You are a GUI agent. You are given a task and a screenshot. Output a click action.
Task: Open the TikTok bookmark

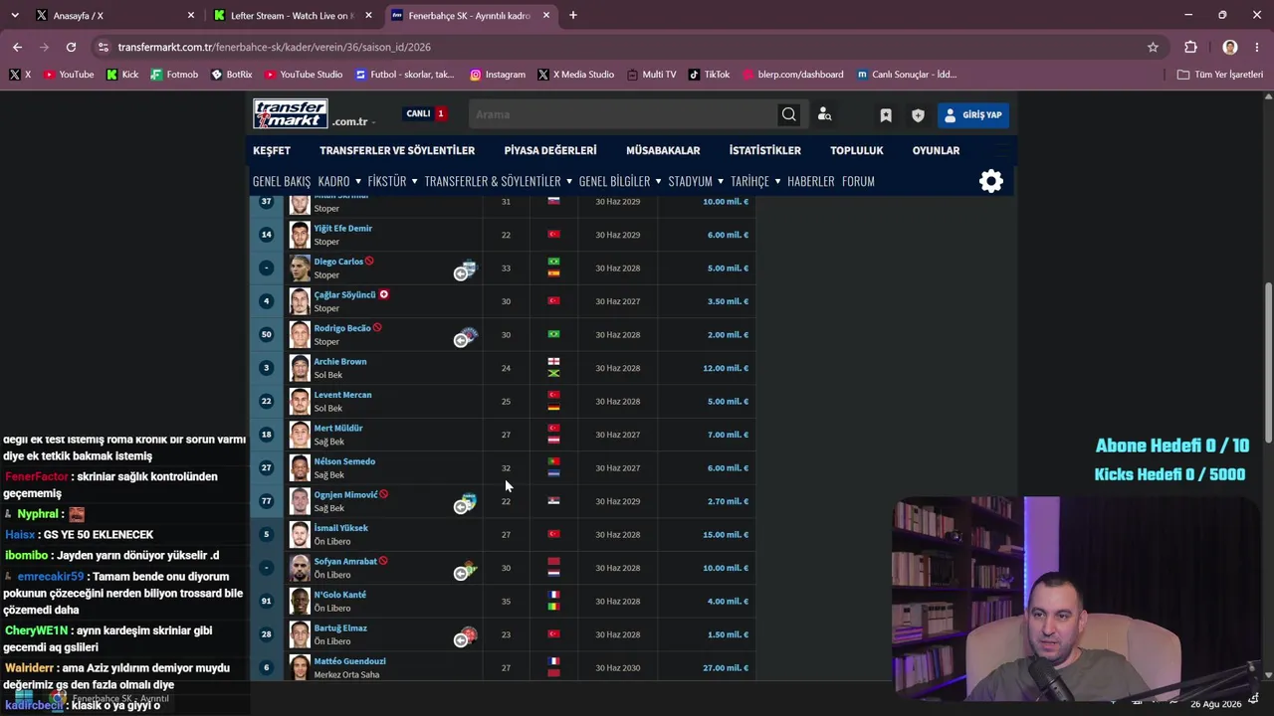pos(710,75)
